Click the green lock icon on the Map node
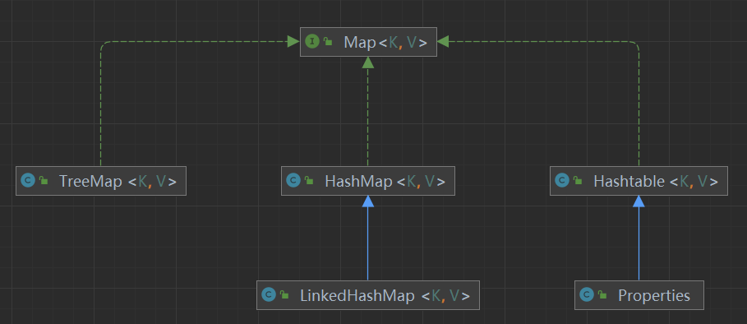Image resolution: width=747 pixels, height=324 pixels. coord(328,42)
